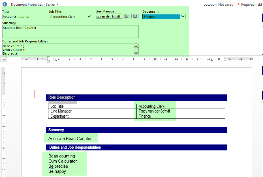Click the Accounting Clerk cell in the table
Viewport: 263px width, 177px height.
[151, 106]
